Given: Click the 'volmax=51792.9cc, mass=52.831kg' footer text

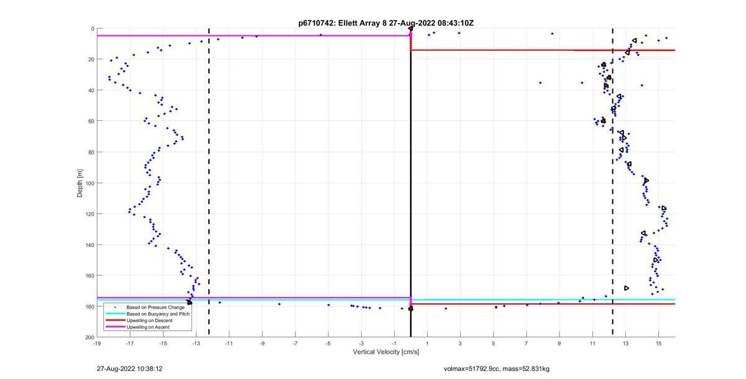Looking at the screenshot, I should click(x=496, y=369).
